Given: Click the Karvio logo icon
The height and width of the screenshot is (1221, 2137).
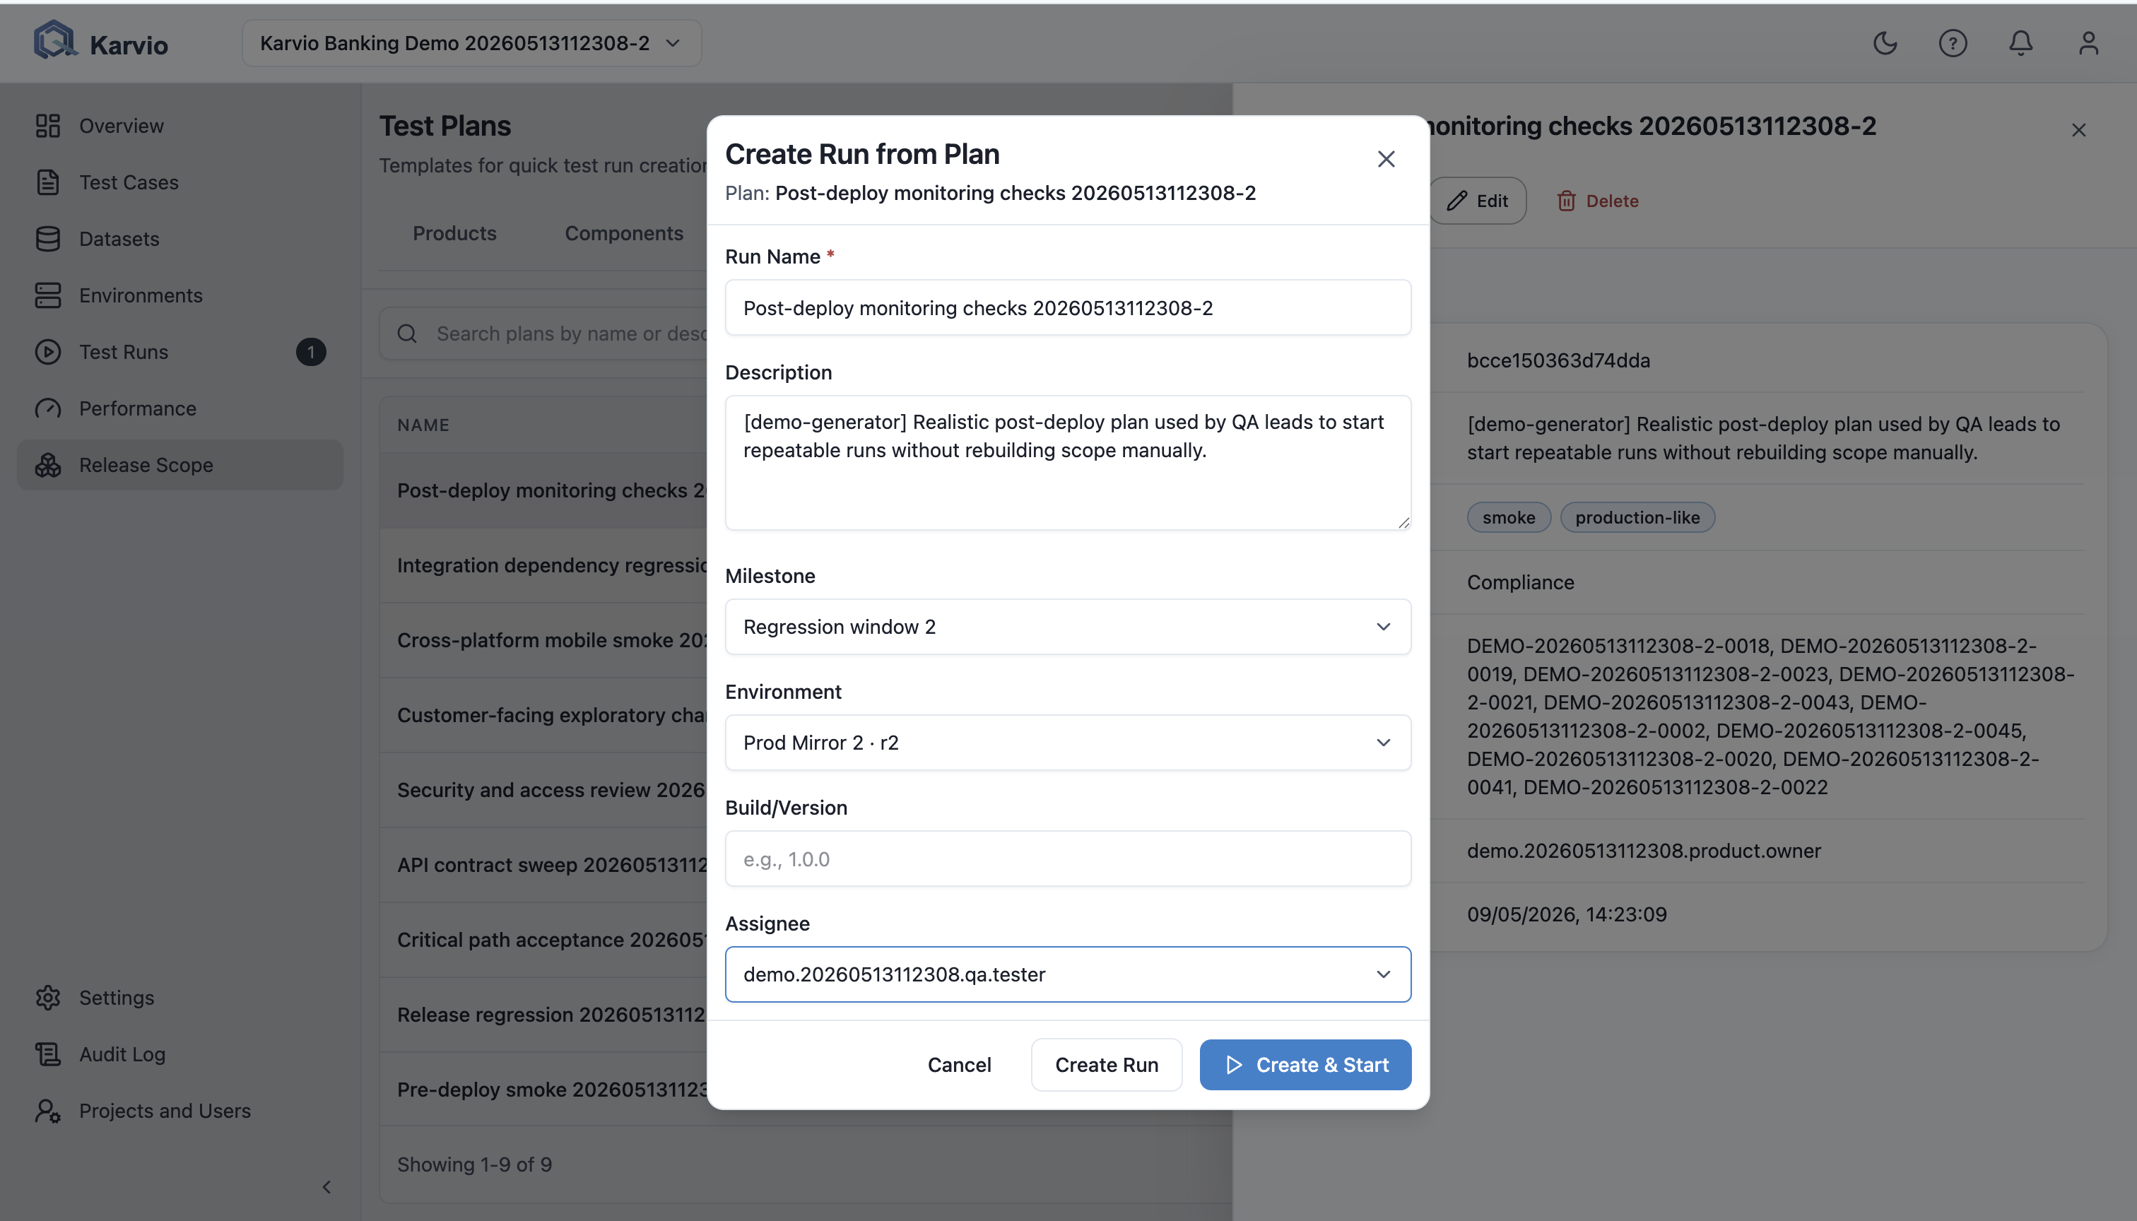Looking at the screenshot, I should 55,41.
